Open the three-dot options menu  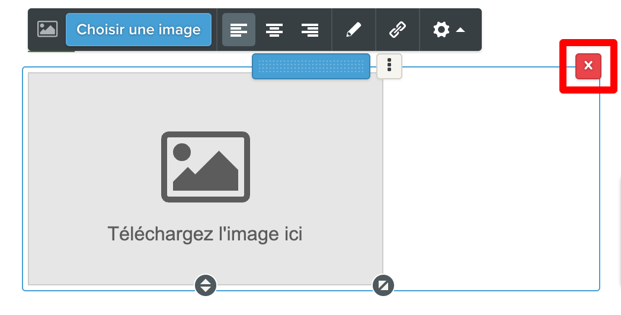tap(389, 66)
